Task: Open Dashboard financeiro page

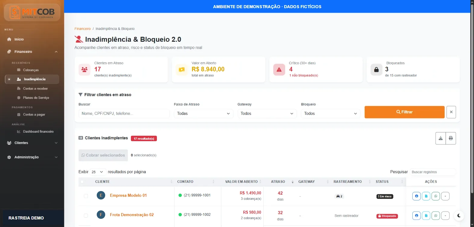Action: point(38,131)
